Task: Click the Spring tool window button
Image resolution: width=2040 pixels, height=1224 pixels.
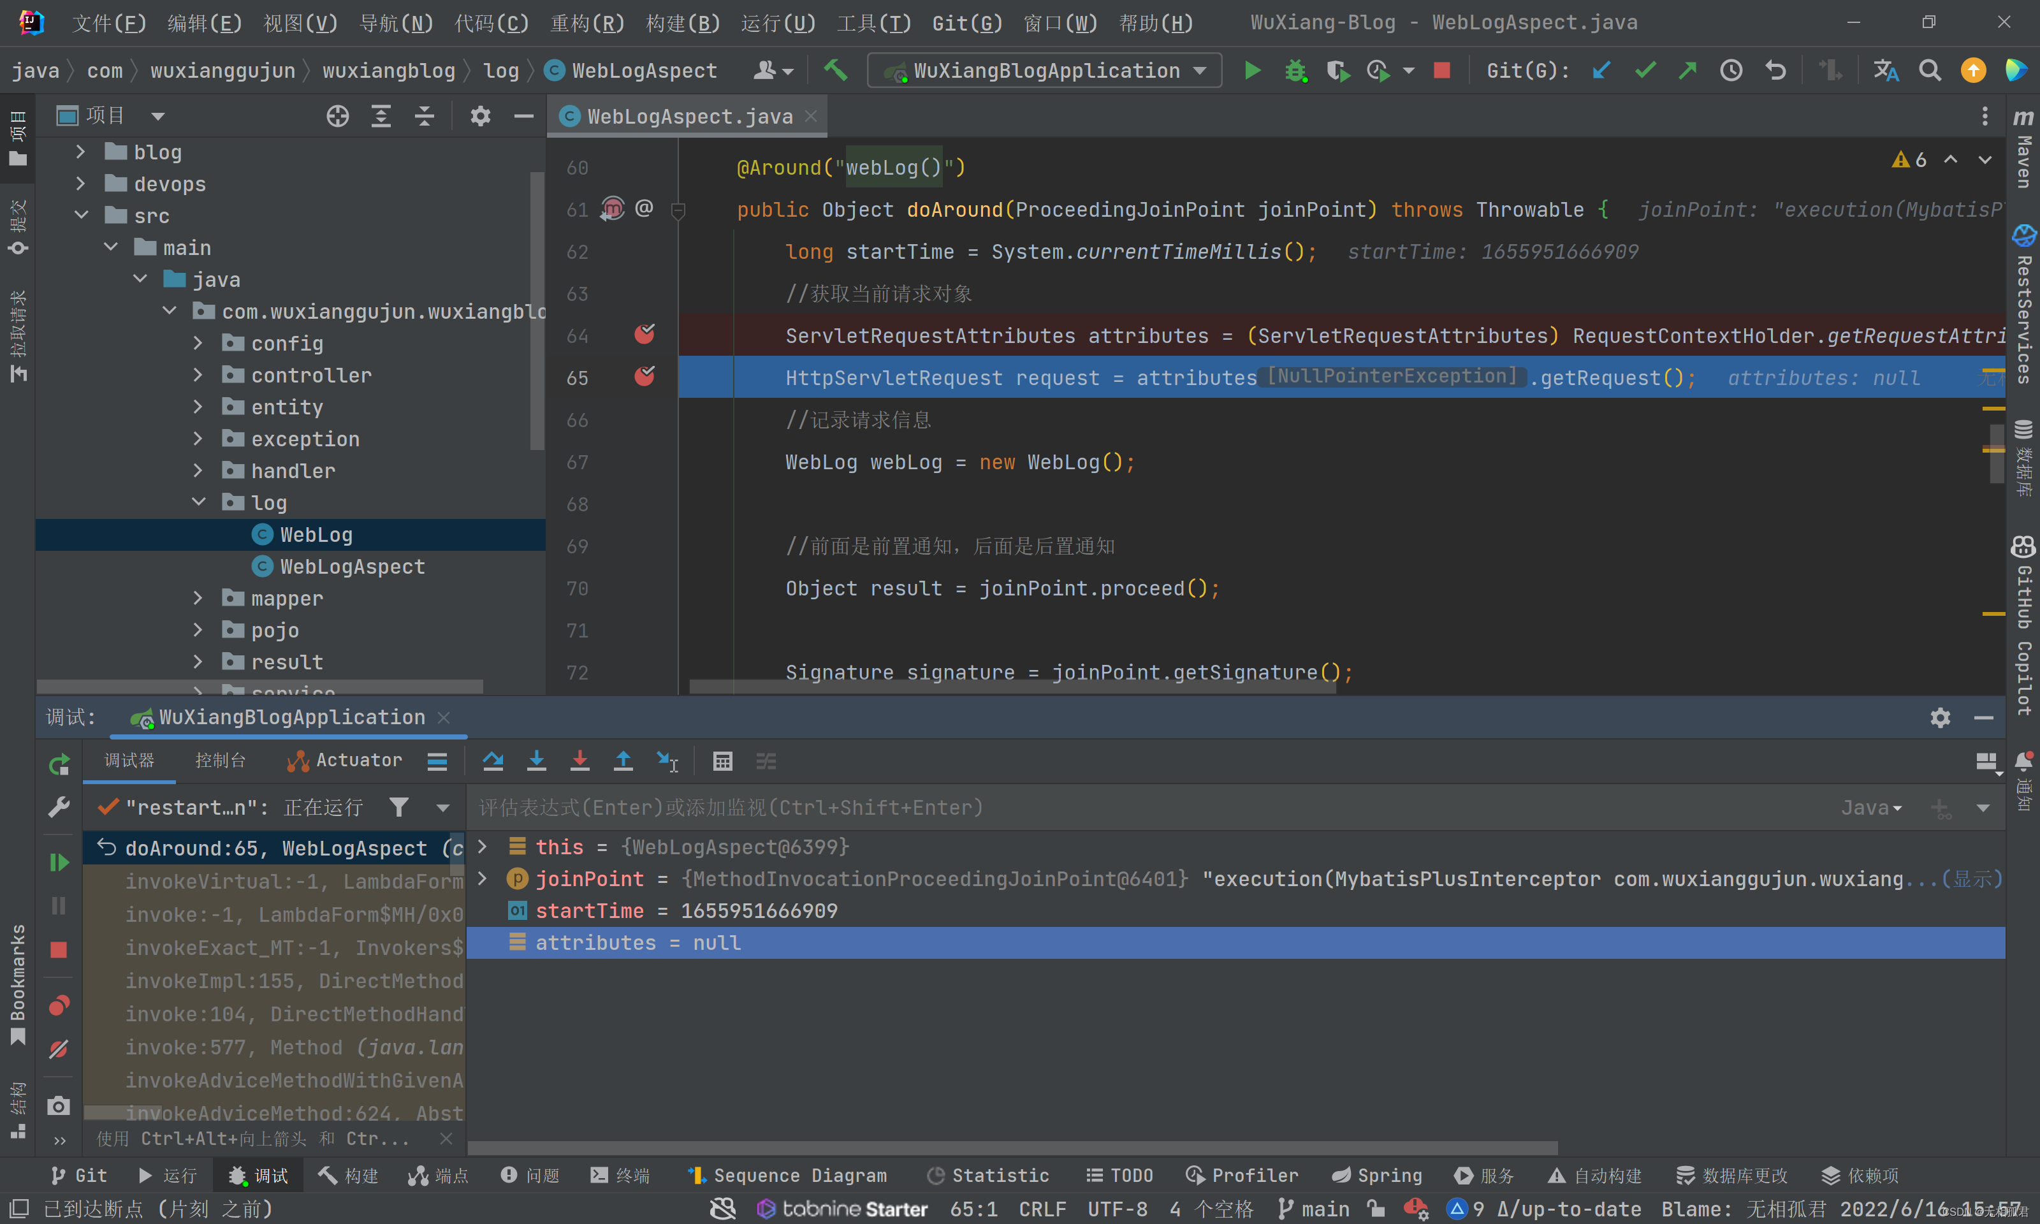Action: (x=1378, y=1176)
